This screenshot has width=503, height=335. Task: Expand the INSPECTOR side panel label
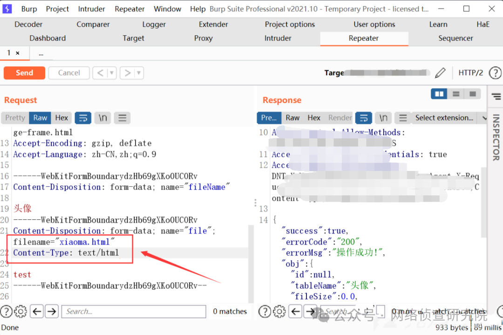(x=496, y=137)
